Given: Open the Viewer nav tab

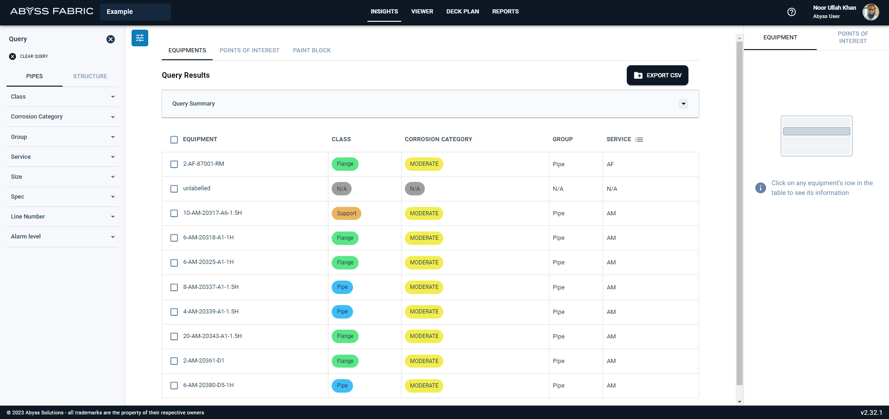Looking at the screenshot, I should tap(422, 12).
